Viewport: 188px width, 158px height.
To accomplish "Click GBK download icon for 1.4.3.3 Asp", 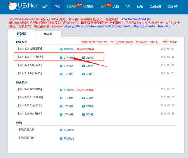I will click(x=84, y=66).
